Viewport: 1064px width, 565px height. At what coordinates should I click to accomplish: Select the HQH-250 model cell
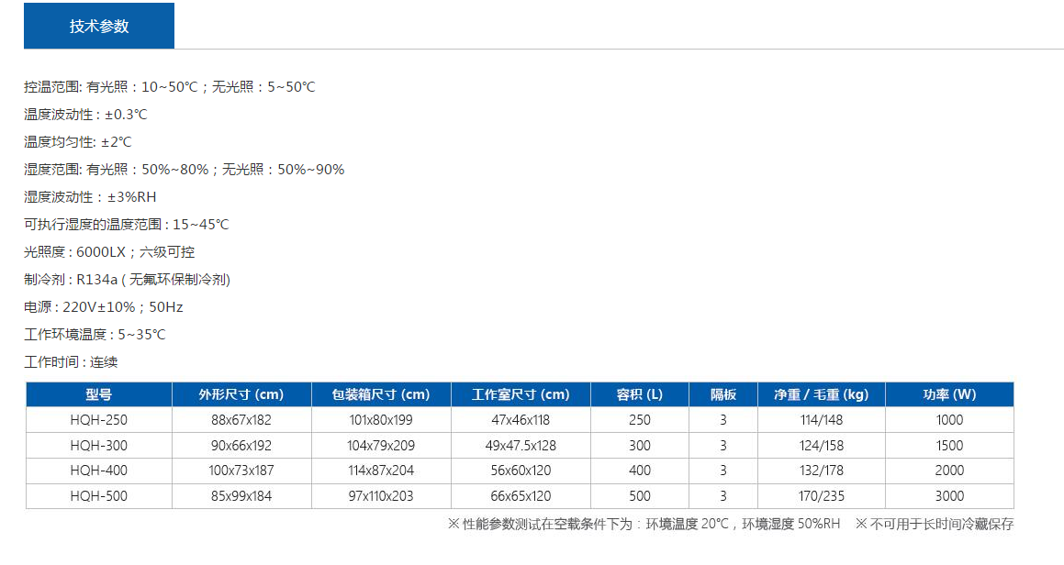[99, 420]
